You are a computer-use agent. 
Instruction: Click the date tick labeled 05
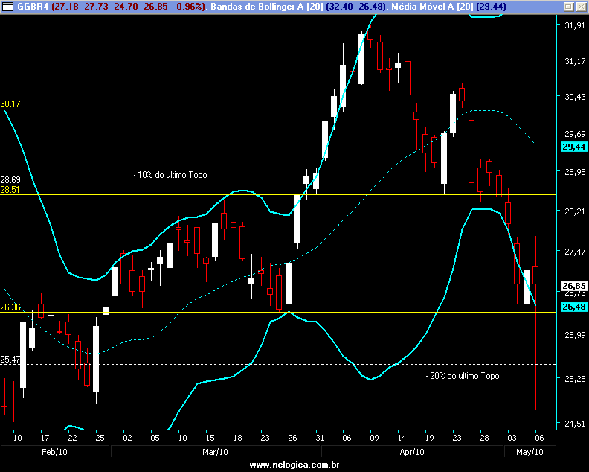tap(155, 438)
